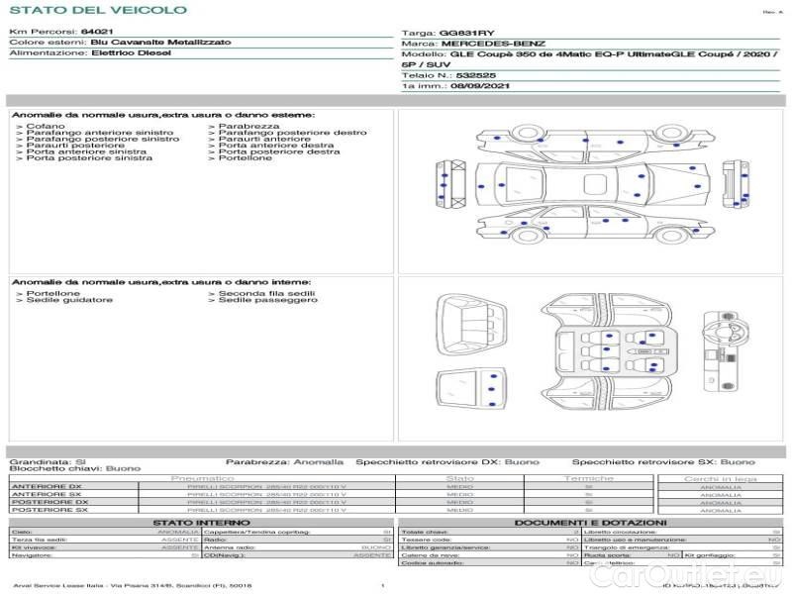This screenshot has width=792, height=594.
Task: Click the 'Pneumatico' column header
Action: [202, 478]
